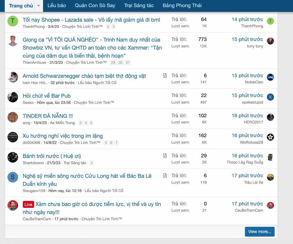Click the preview icon on Arnold Schwarzenegger thread

tap(165, 75)
